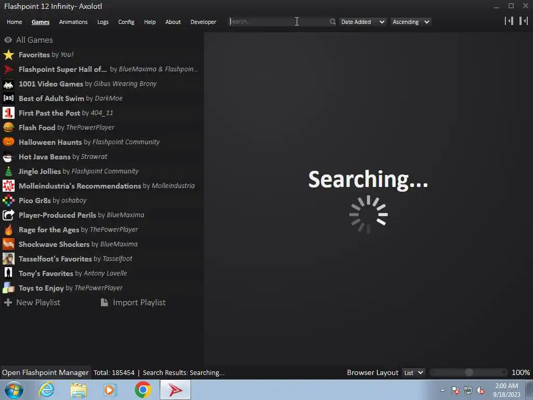Open the Logs tab

pyautogui.click(x=103, y=22)
